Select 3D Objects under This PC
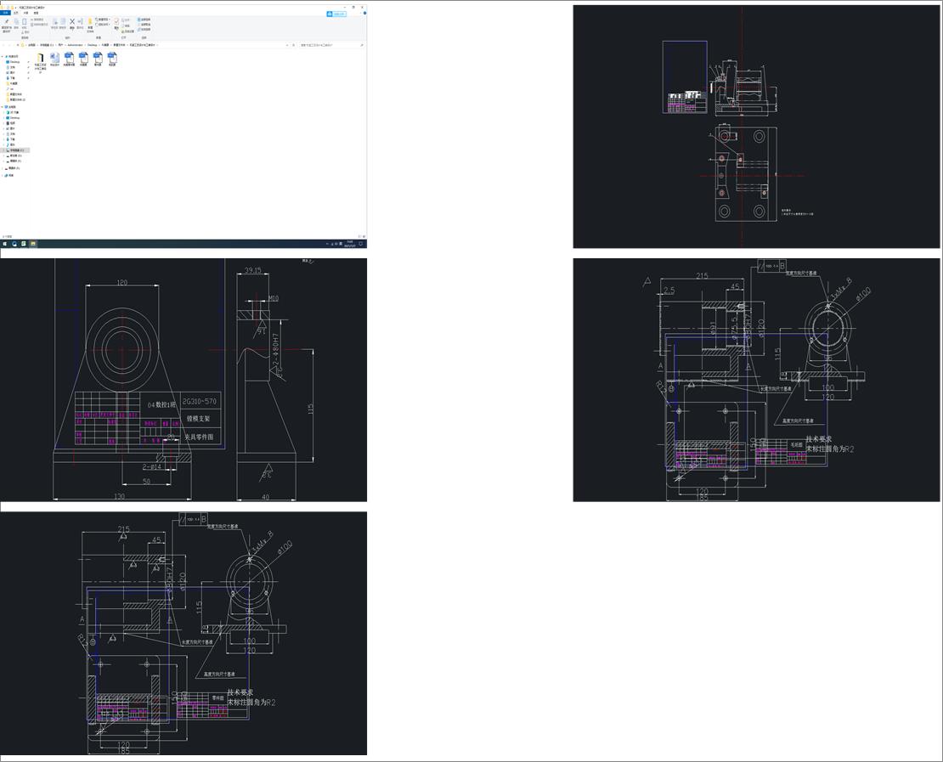 pos(14,112)
